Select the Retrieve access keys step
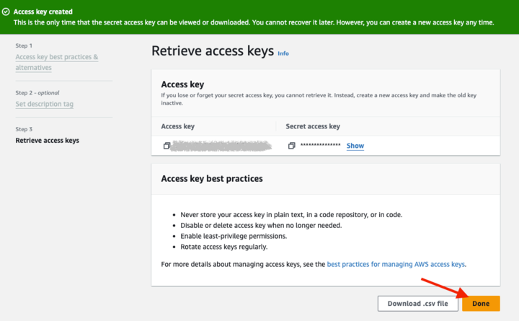This screenshot has height=321, width=519. click(48, 140)
